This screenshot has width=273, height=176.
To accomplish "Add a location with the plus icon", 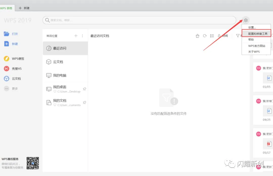I will 76,36.
